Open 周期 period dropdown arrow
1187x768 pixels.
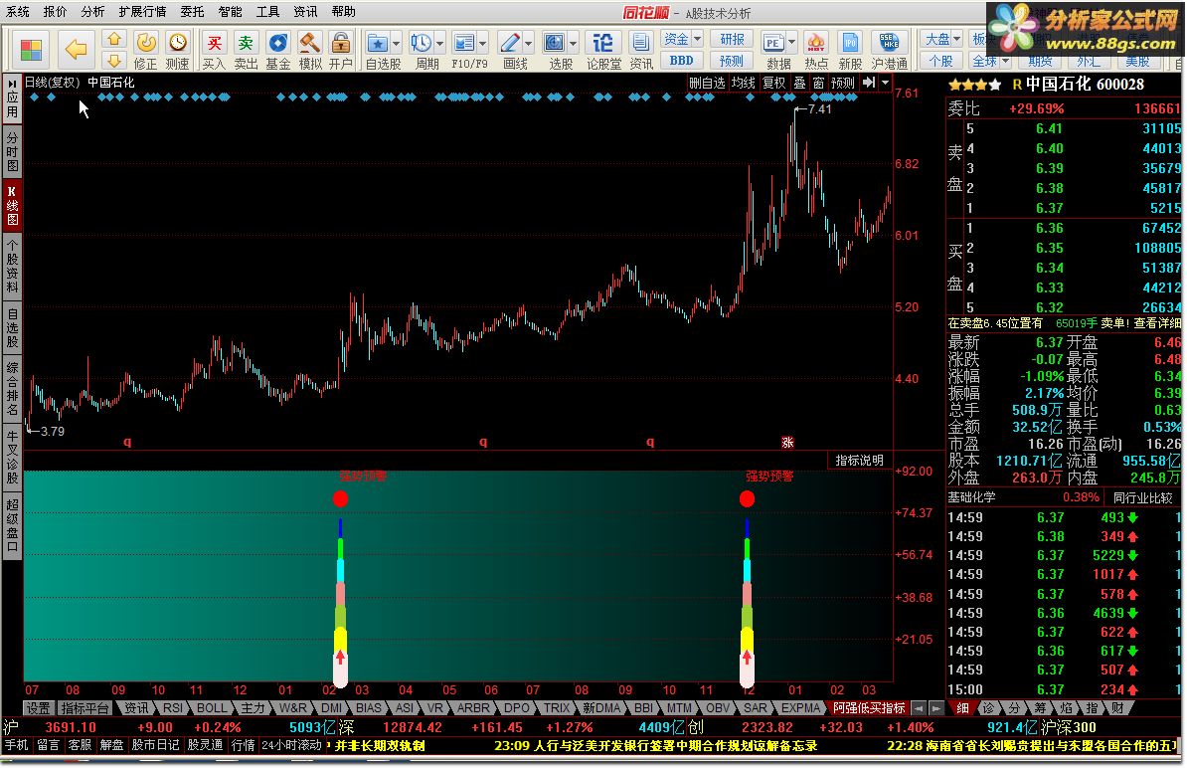pos(439,43)
